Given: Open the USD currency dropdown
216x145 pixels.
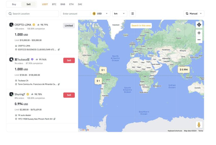Looking at the screenshot, I should (x=100, y=14).
